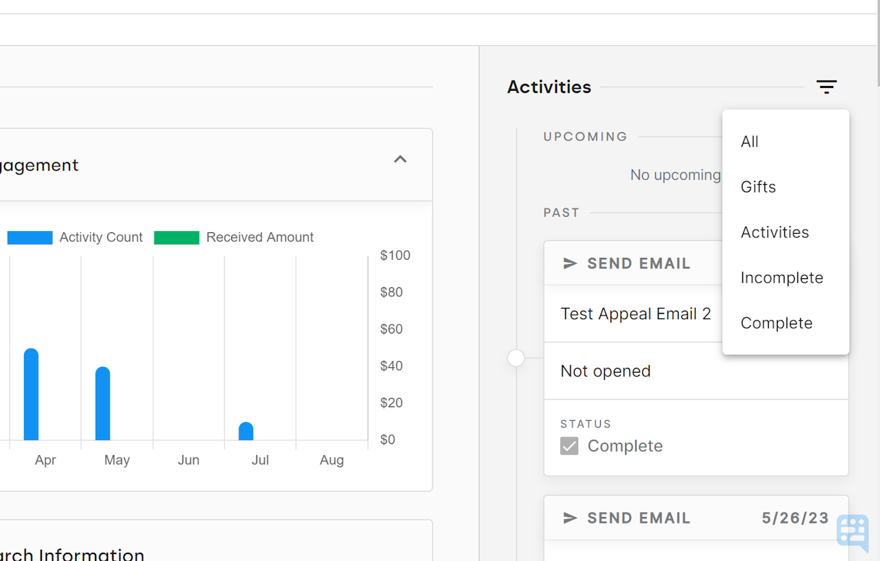Toggle Activity Count legend swatch

pos(30,237)
